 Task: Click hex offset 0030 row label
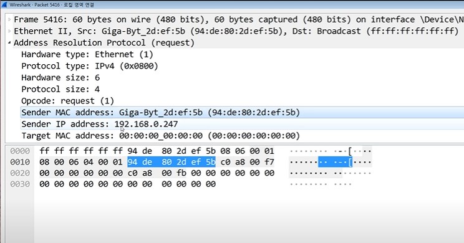(20, 184)
